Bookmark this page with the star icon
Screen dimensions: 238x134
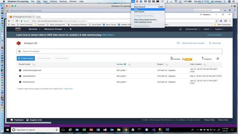pos(216,21)
